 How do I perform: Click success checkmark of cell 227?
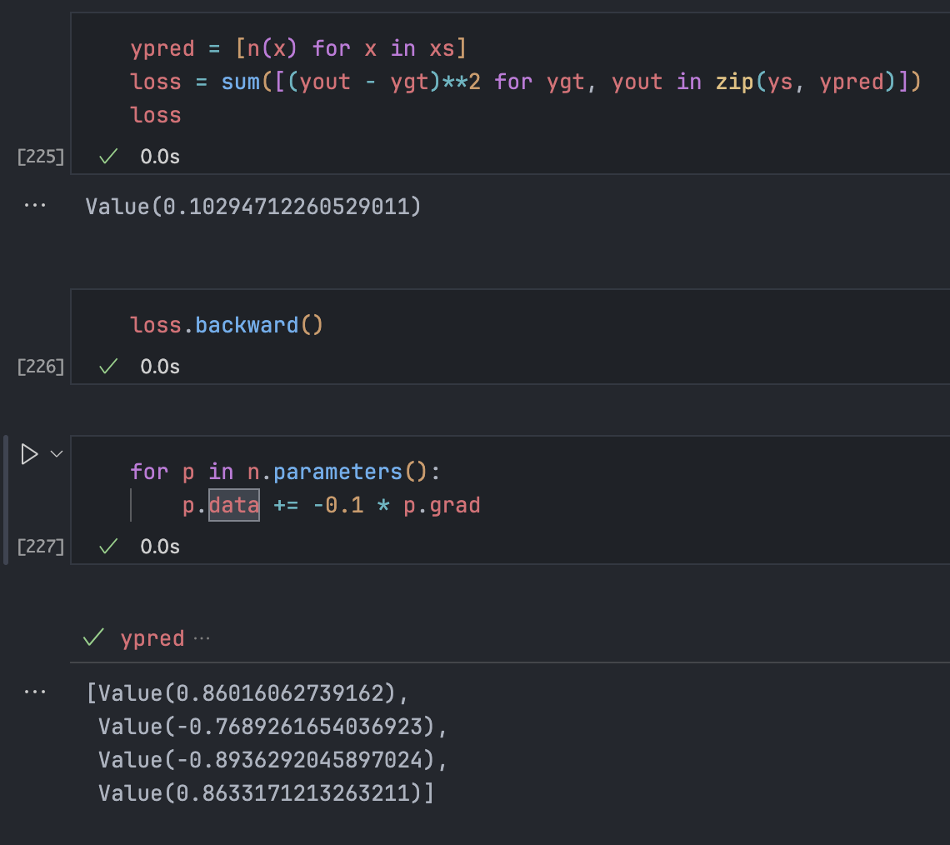coord(107,546)
